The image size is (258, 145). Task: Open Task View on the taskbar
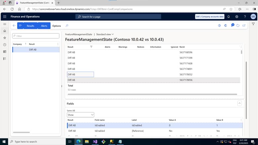70,142
